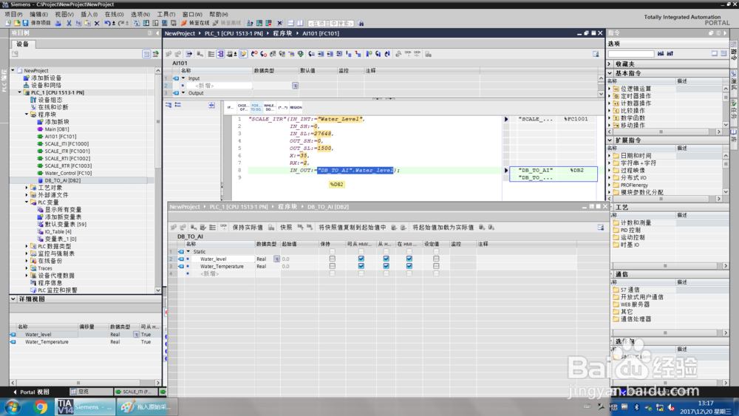739x416 pixels.
Task: Select Water_Control [FC10] block
Action: point(68,173)
